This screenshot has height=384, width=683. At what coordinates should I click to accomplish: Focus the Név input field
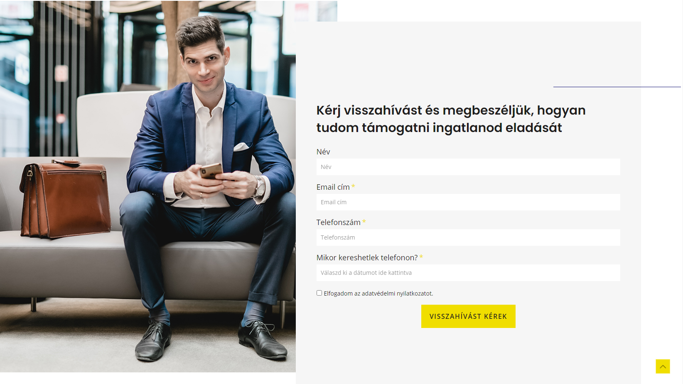coord(468,167)
